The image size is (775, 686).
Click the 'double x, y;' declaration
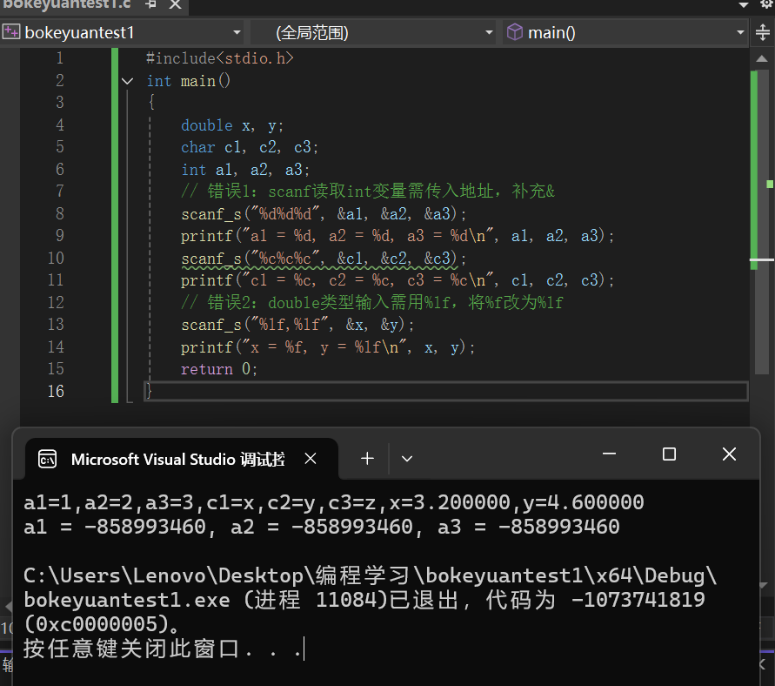[x=232, y=125]
